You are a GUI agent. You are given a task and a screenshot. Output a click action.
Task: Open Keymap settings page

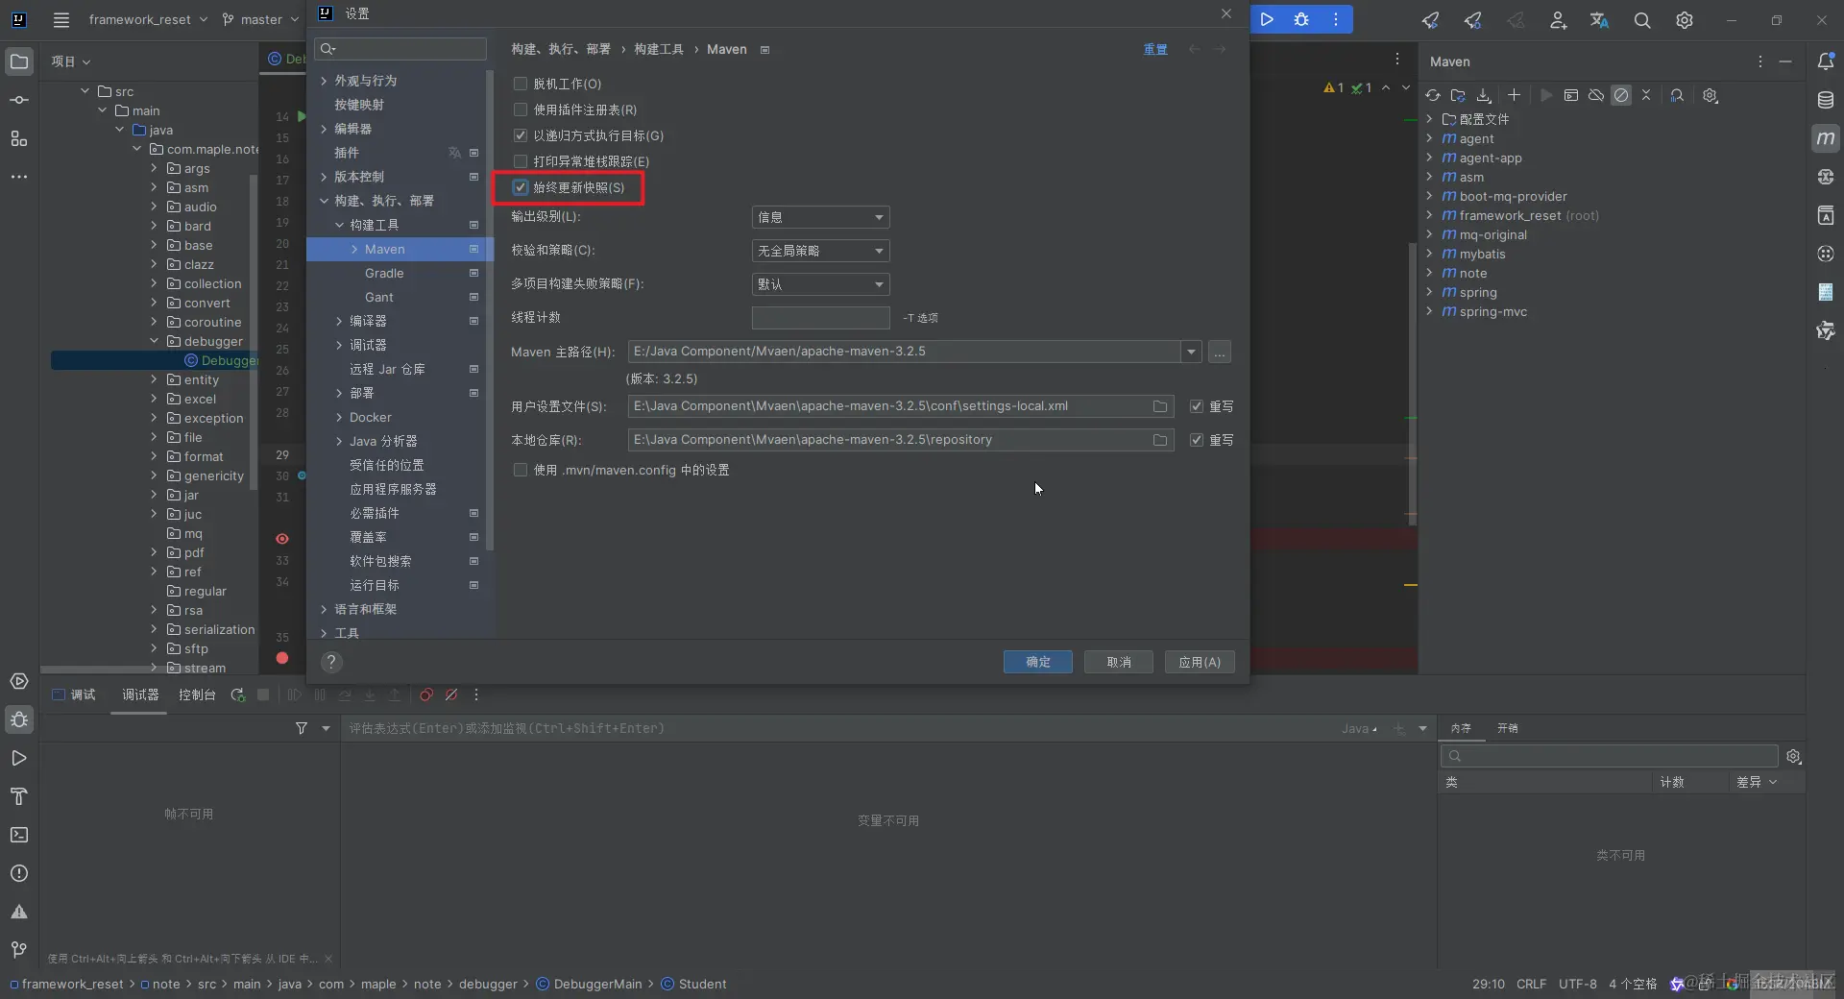(x=359, y=105)
